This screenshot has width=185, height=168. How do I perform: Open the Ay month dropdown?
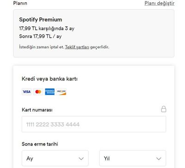pyautogui.click(x=55, y=158)
